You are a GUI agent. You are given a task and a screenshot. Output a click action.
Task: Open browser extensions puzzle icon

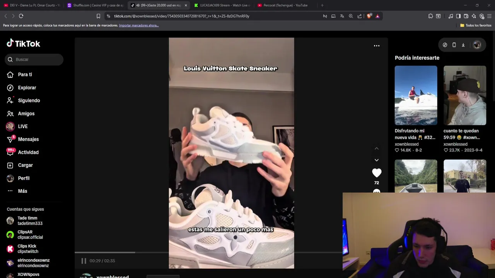click(x=430, y=16)
